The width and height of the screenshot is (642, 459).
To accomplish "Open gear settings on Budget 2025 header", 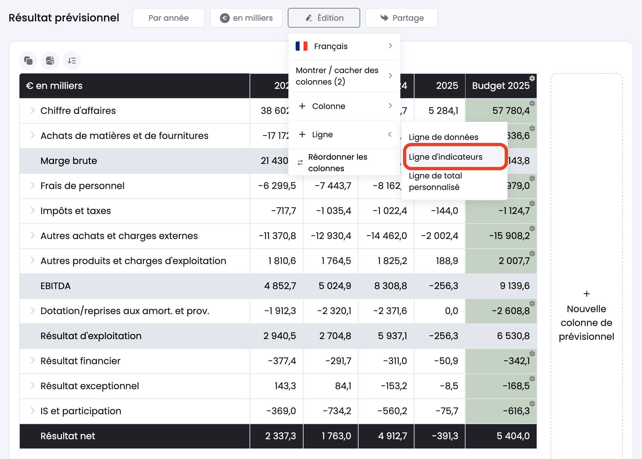I will point(532,78).
